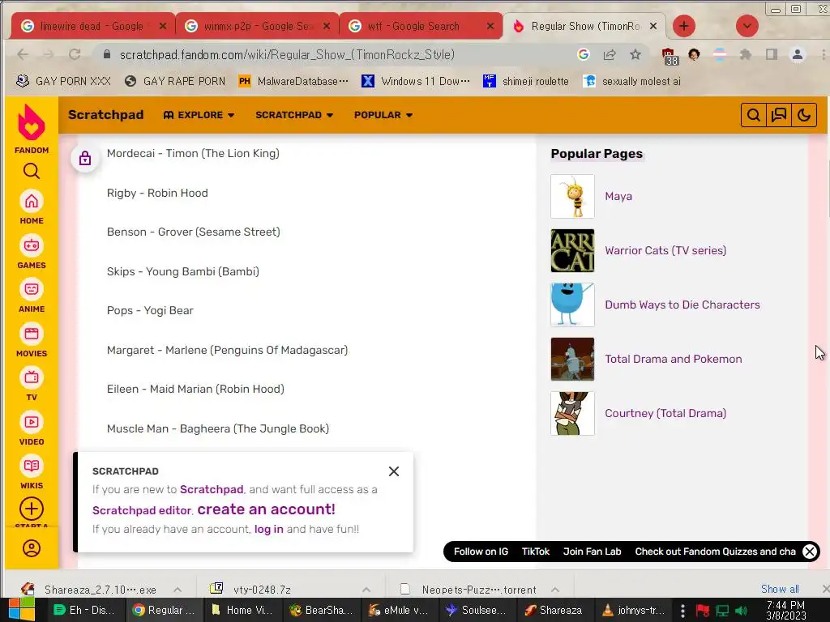Click the Scratchpad wiki title
830x622 pixels.
(x=106, y=115)
